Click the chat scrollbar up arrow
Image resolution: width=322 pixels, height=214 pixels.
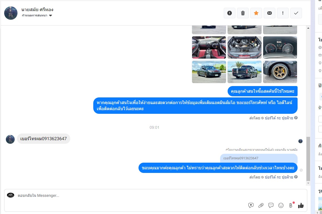308,28
